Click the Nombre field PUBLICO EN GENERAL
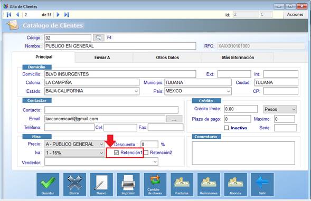The width and height of the screenshot is (311, 201). 120,46
